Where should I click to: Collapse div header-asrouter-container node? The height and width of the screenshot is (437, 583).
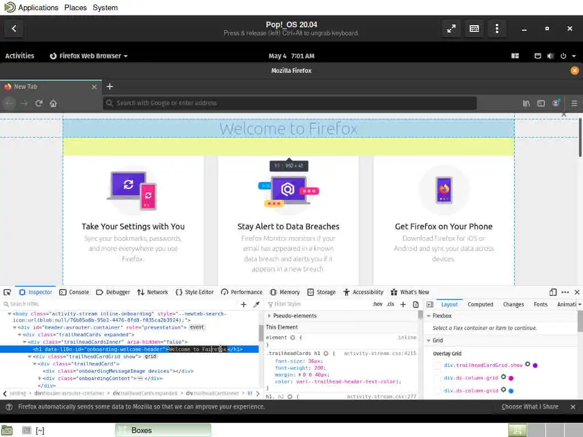coord(14,327)
